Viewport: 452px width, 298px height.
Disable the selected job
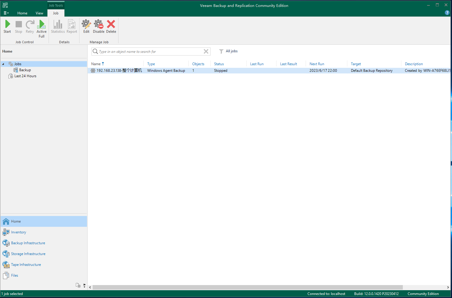(99, 27)
